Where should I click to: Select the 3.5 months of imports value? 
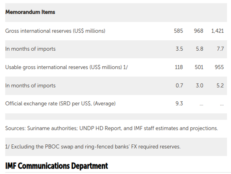(x=179, y=49)
